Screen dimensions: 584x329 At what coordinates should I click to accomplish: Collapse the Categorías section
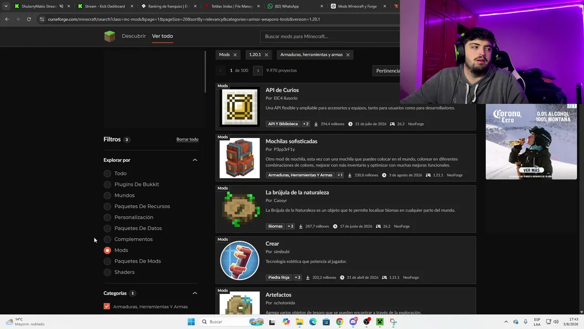click(x=195, y=293)
